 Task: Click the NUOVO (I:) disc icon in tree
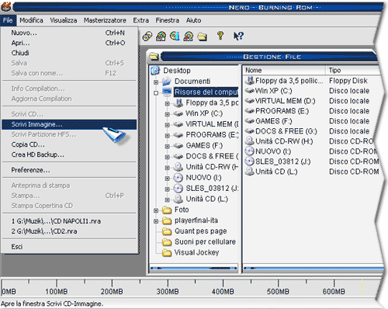(178, 178)
